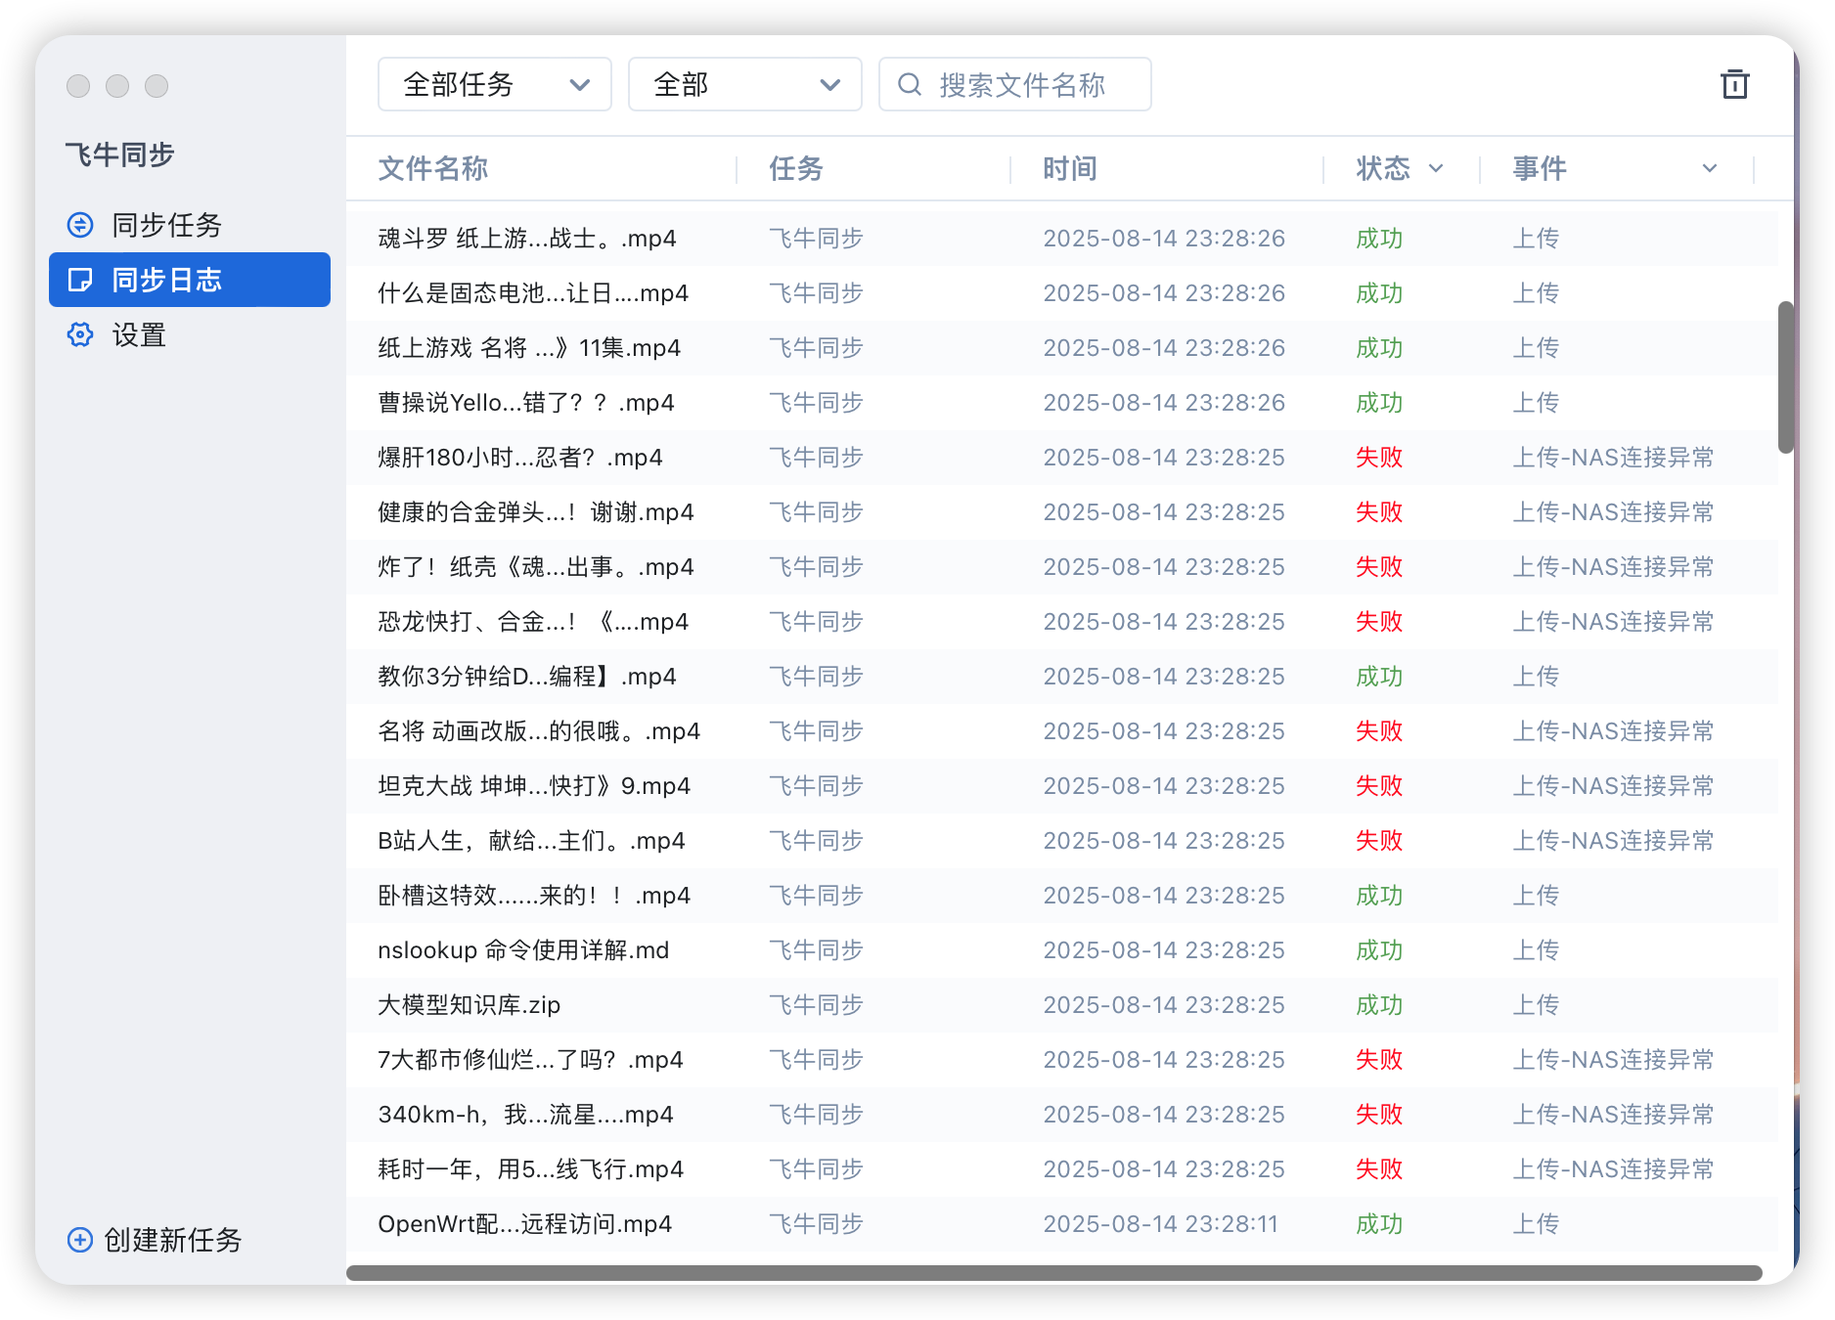Select file 什么是固态电池...让日....mp4
Viewport: 1835px width, 1320px height.
(x=533, y=293)
